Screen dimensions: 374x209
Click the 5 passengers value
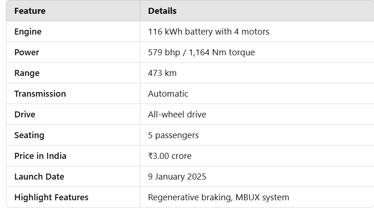(x=173, y=135)
